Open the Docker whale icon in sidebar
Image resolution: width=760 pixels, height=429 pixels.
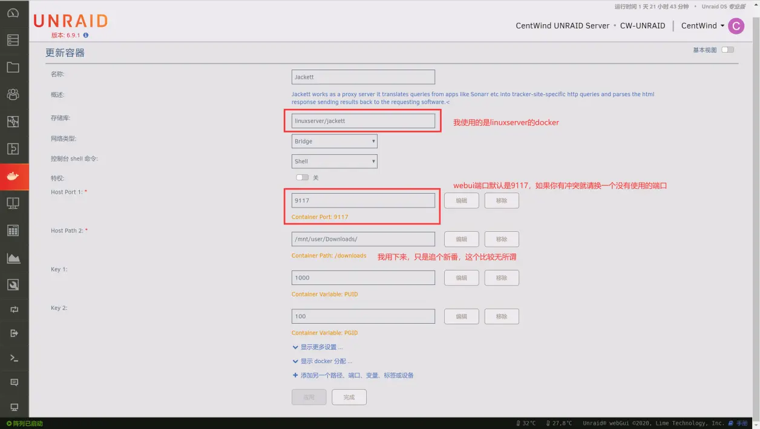[13, 176]
